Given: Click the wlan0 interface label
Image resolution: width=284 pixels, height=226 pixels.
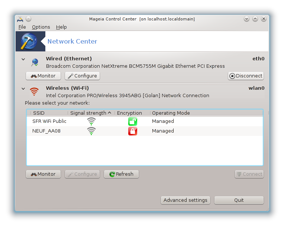Looking at the screenshot, I should 256,88.
